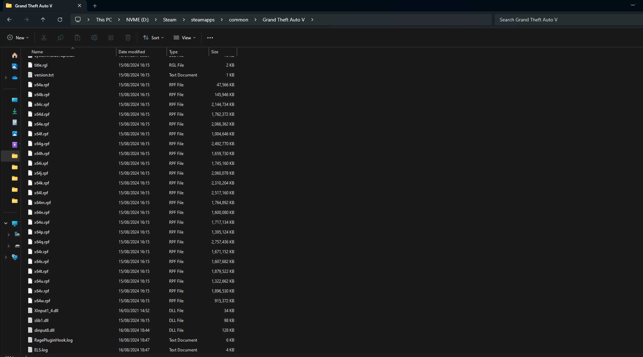The image size is (643, 357).
Task: Sort files by Date modified column
Action: click(x=132, y=52)
